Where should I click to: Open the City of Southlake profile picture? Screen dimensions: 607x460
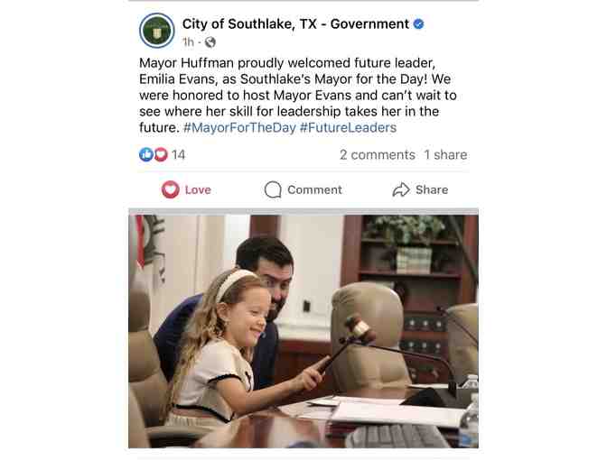click(157, 31)
